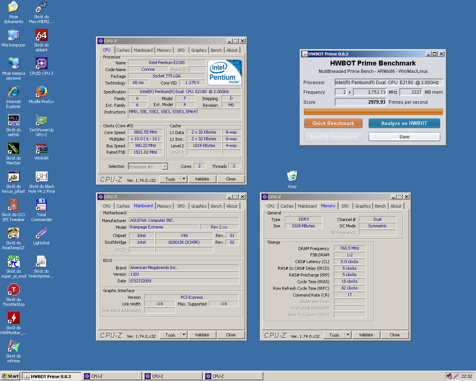Select Graphics tab in Mainboard CPU-Z window
This screenshot has height=381, width=476.
click(x=199, y=206)
